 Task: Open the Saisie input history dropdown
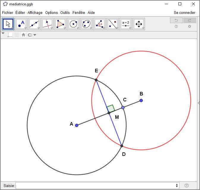[x=177, y=186]
